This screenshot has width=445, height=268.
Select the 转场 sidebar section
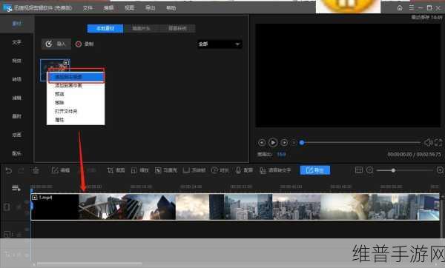(17, 79)
